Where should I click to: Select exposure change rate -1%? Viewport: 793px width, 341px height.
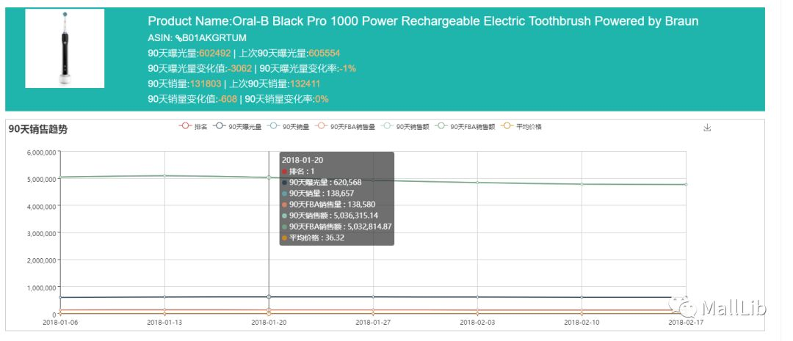pos(347,69)
